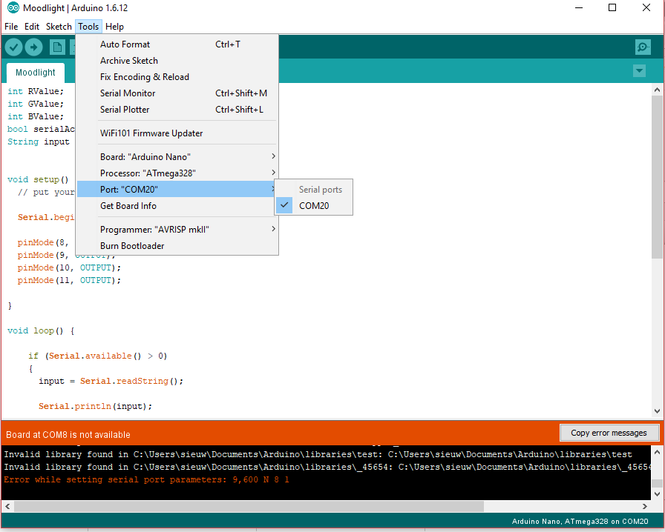Expand the Processor "ATmega328" submenu
This screenshot has width=665, height=532.
click(x=177, y=173)
